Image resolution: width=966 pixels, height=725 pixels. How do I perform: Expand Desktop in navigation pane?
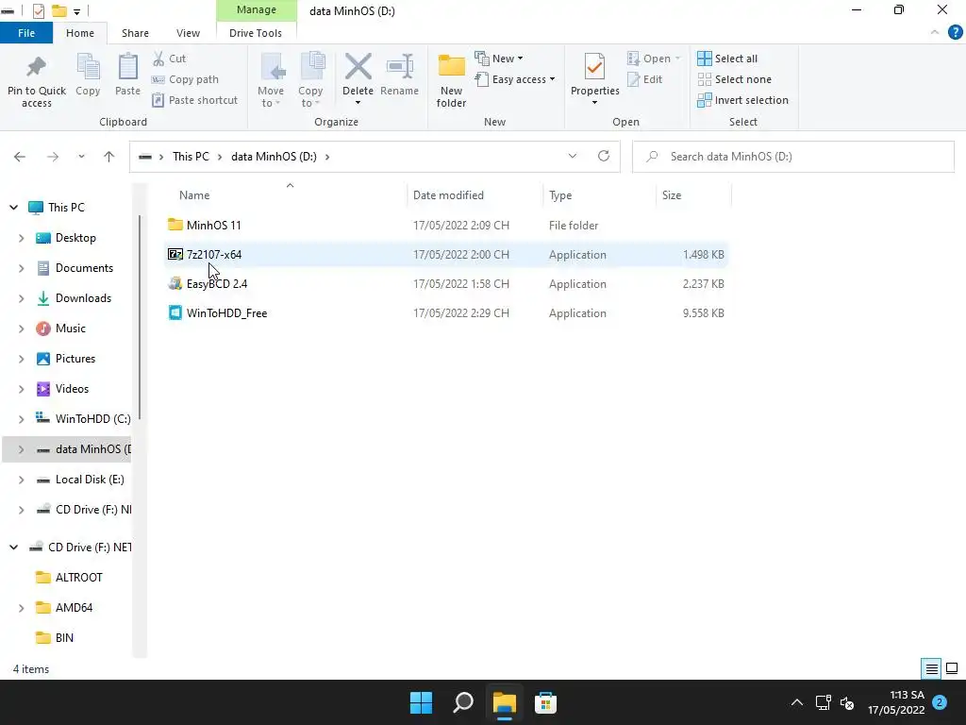point(22,238)
